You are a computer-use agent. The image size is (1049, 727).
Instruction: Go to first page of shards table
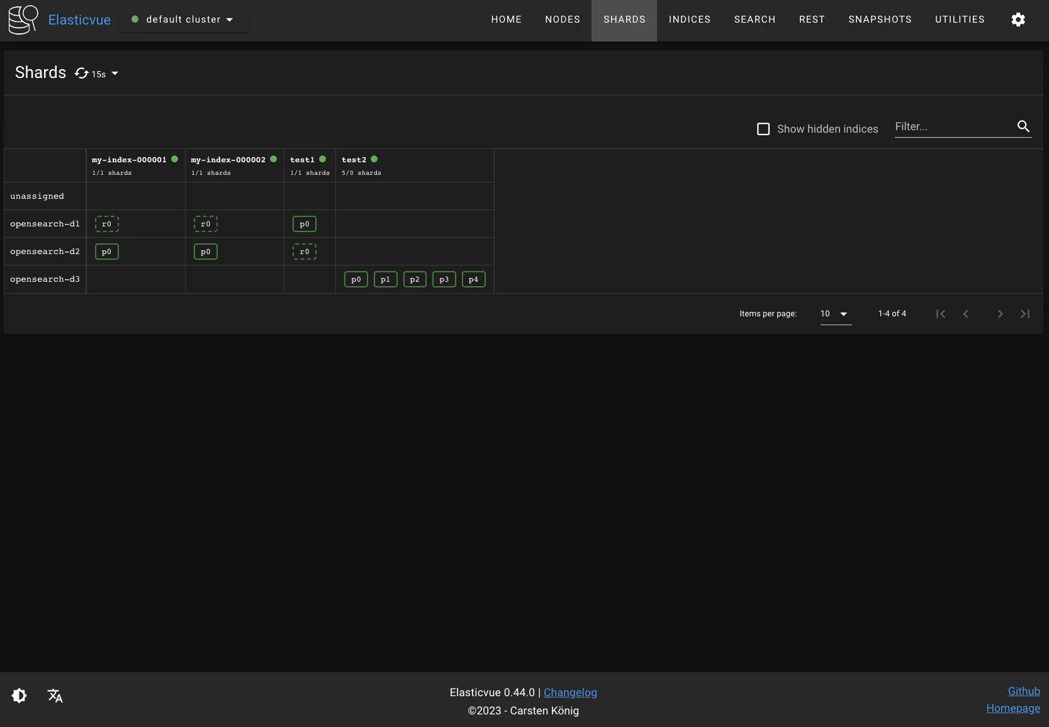[941, 314]
